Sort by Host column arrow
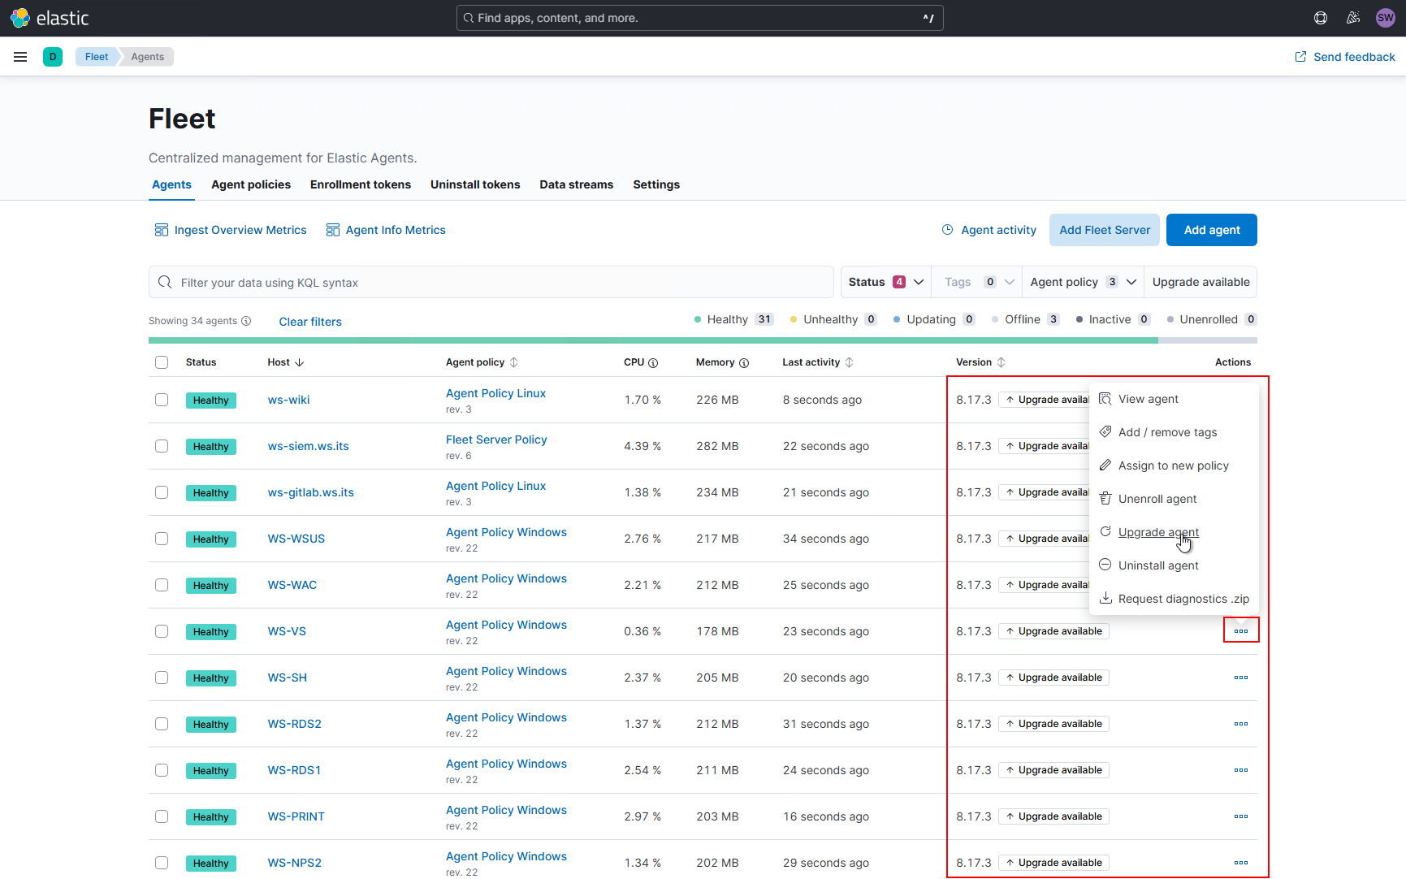Image resolution: width=1406 pixels, height=879 pixels. pyautogui.click(x=300, y=362)
